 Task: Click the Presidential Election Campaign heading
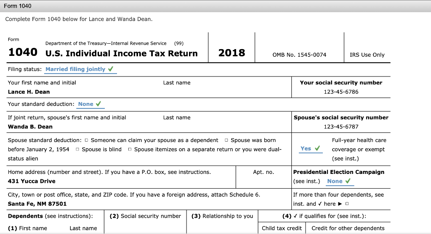(x=339, y=172)
